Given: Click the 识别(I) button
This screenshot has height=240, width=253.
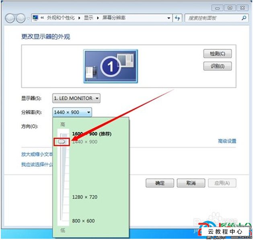Looking at the screenshot, I should point(217,66).
